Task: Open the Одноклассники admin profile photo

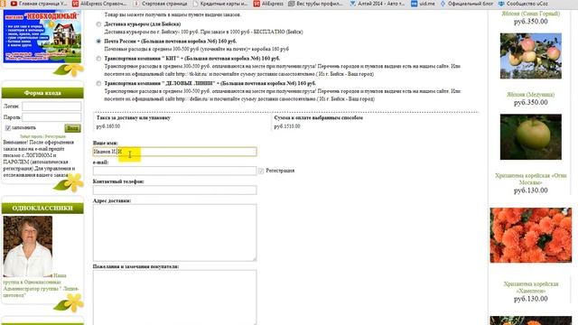Action: point(28,246)
